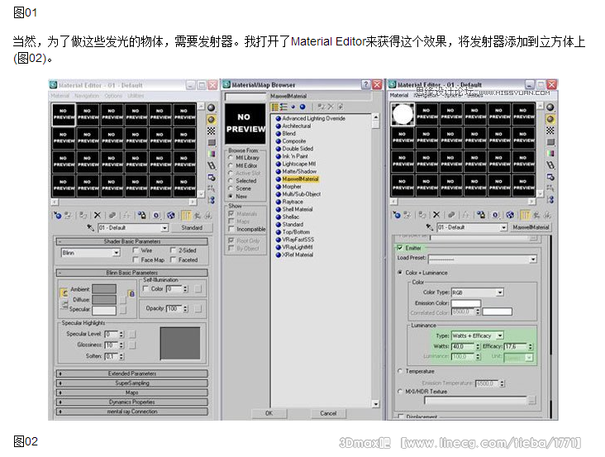Tick Self-Illumination Color checkbox

coord(145,288)
